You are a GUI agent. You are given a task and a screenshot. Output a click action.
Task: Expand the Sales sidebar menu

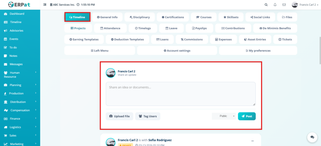click(20, 135)
